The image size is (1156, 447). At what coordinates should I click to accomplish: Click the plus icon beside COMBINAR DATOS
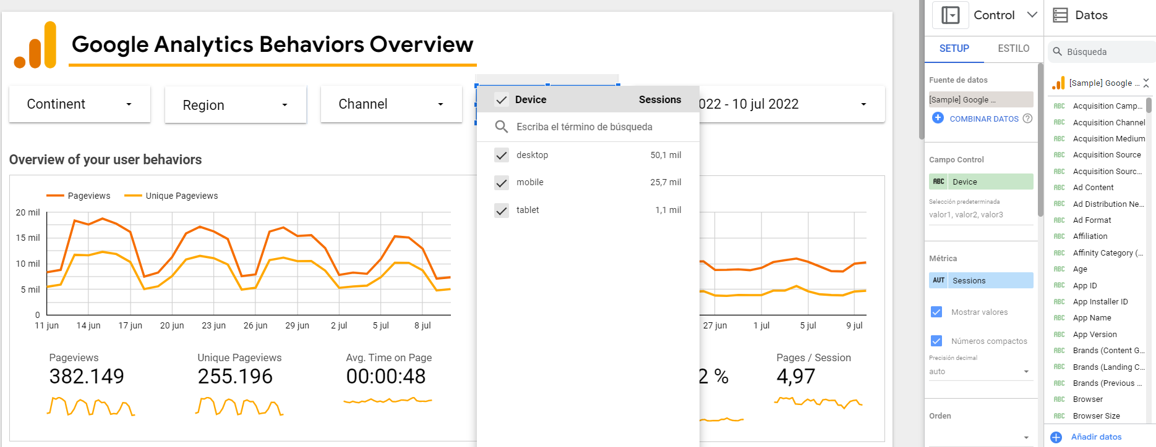point(938,118)
